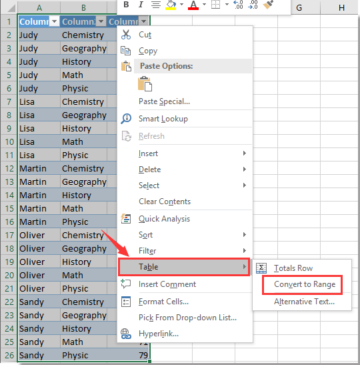Click Geography cell in row 8

pos(84,115)
